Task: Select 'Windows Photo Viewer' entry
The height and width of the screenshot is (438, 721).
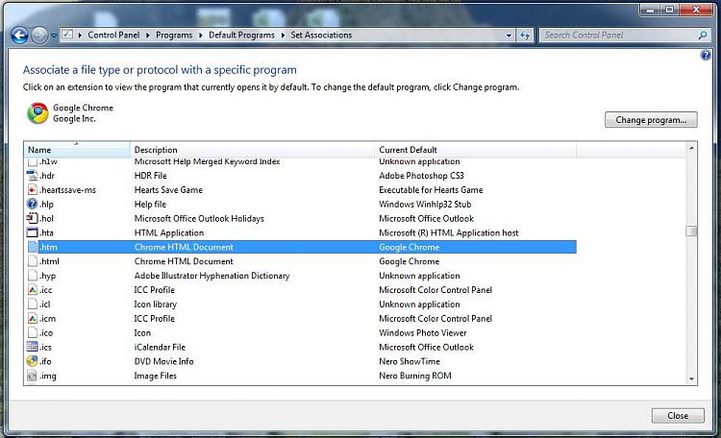Action: click(x=423, y=332)
